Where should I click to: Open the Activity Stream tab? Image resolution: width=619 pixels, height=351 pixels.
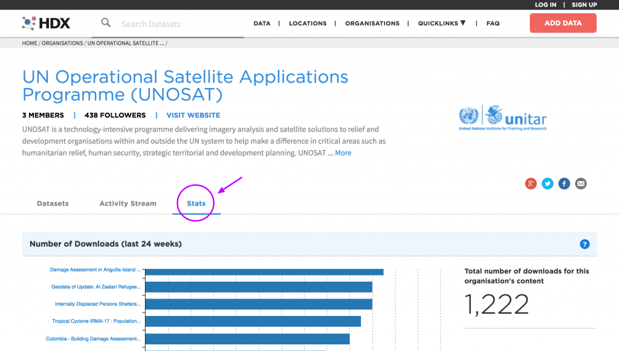pyautogui.click(x=128, y=204)
